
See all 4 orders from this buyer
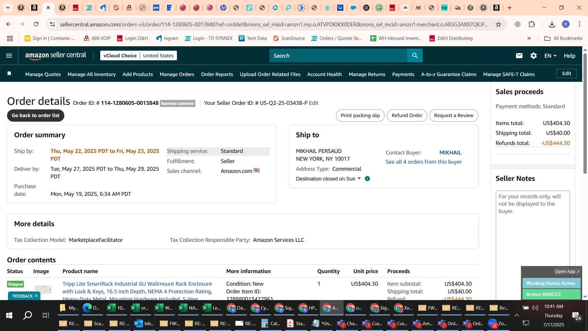pyautogui.click(x=424, y=162)
